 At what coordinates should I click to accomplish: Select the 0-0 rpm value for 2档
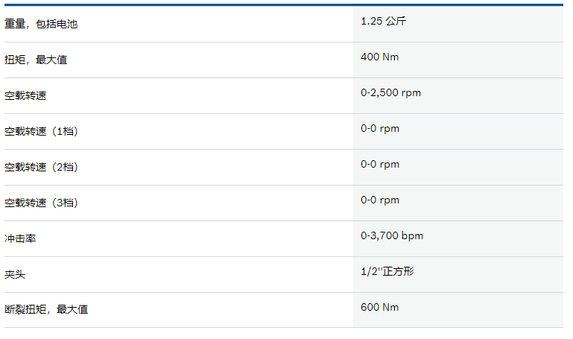point(380,165)
